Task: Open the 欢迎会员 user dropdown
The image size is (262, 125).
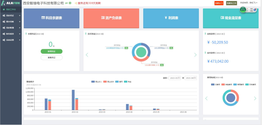Action: tap(249, 3)
